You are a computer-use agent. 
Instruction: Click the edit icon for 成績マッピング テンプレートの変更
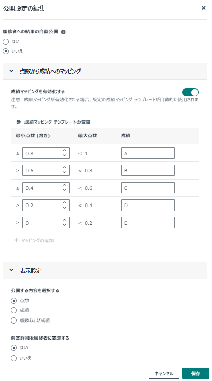click(x=19, y=122)
